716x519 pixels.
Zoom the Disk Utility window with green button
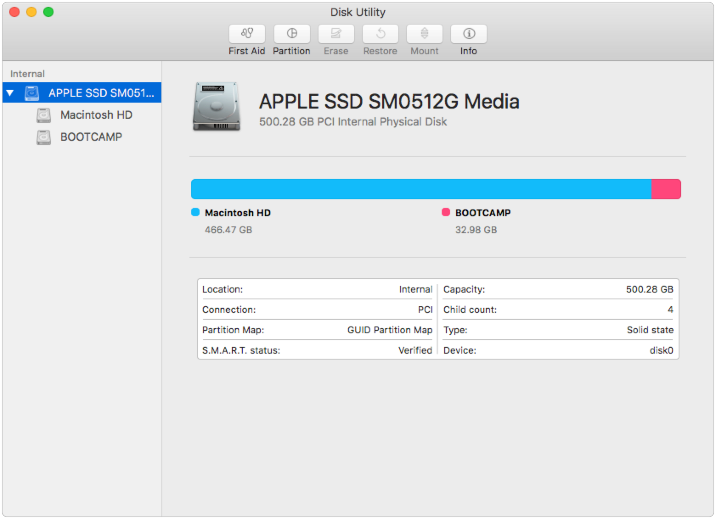tap(49, 12)
